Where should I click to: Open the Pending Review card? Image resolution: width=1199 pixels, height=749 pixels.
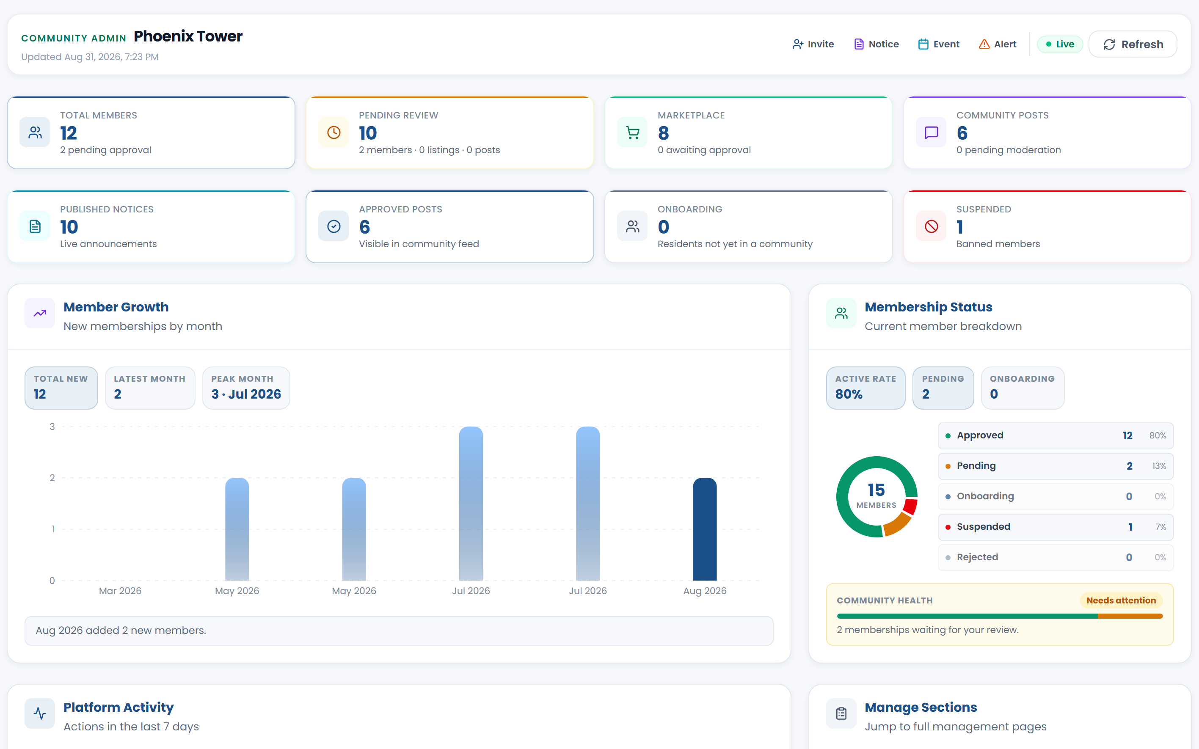coord(450,133)
